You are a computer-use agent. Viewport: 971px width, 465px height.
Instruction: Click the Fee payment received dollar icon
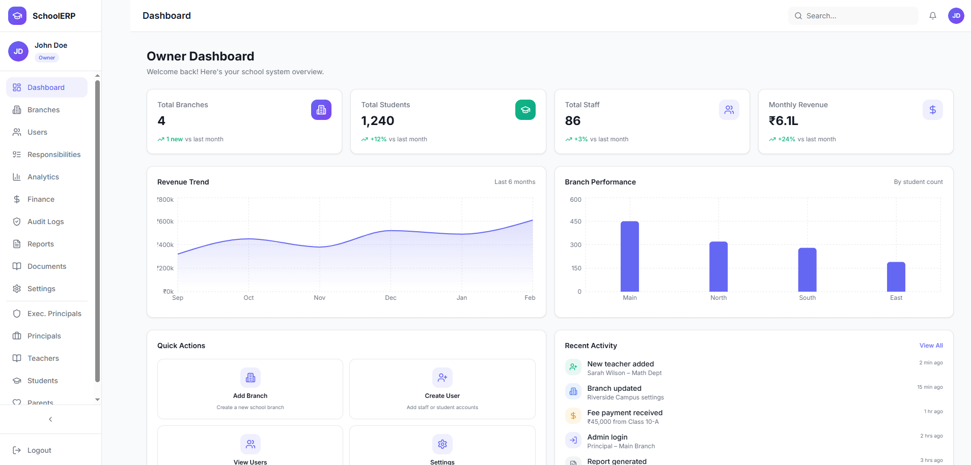point(573,416)
